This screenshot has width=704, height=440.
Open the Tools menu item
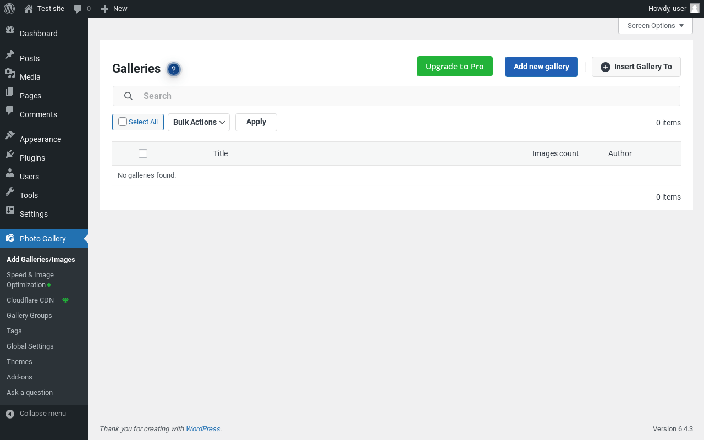tap(44, 195)
